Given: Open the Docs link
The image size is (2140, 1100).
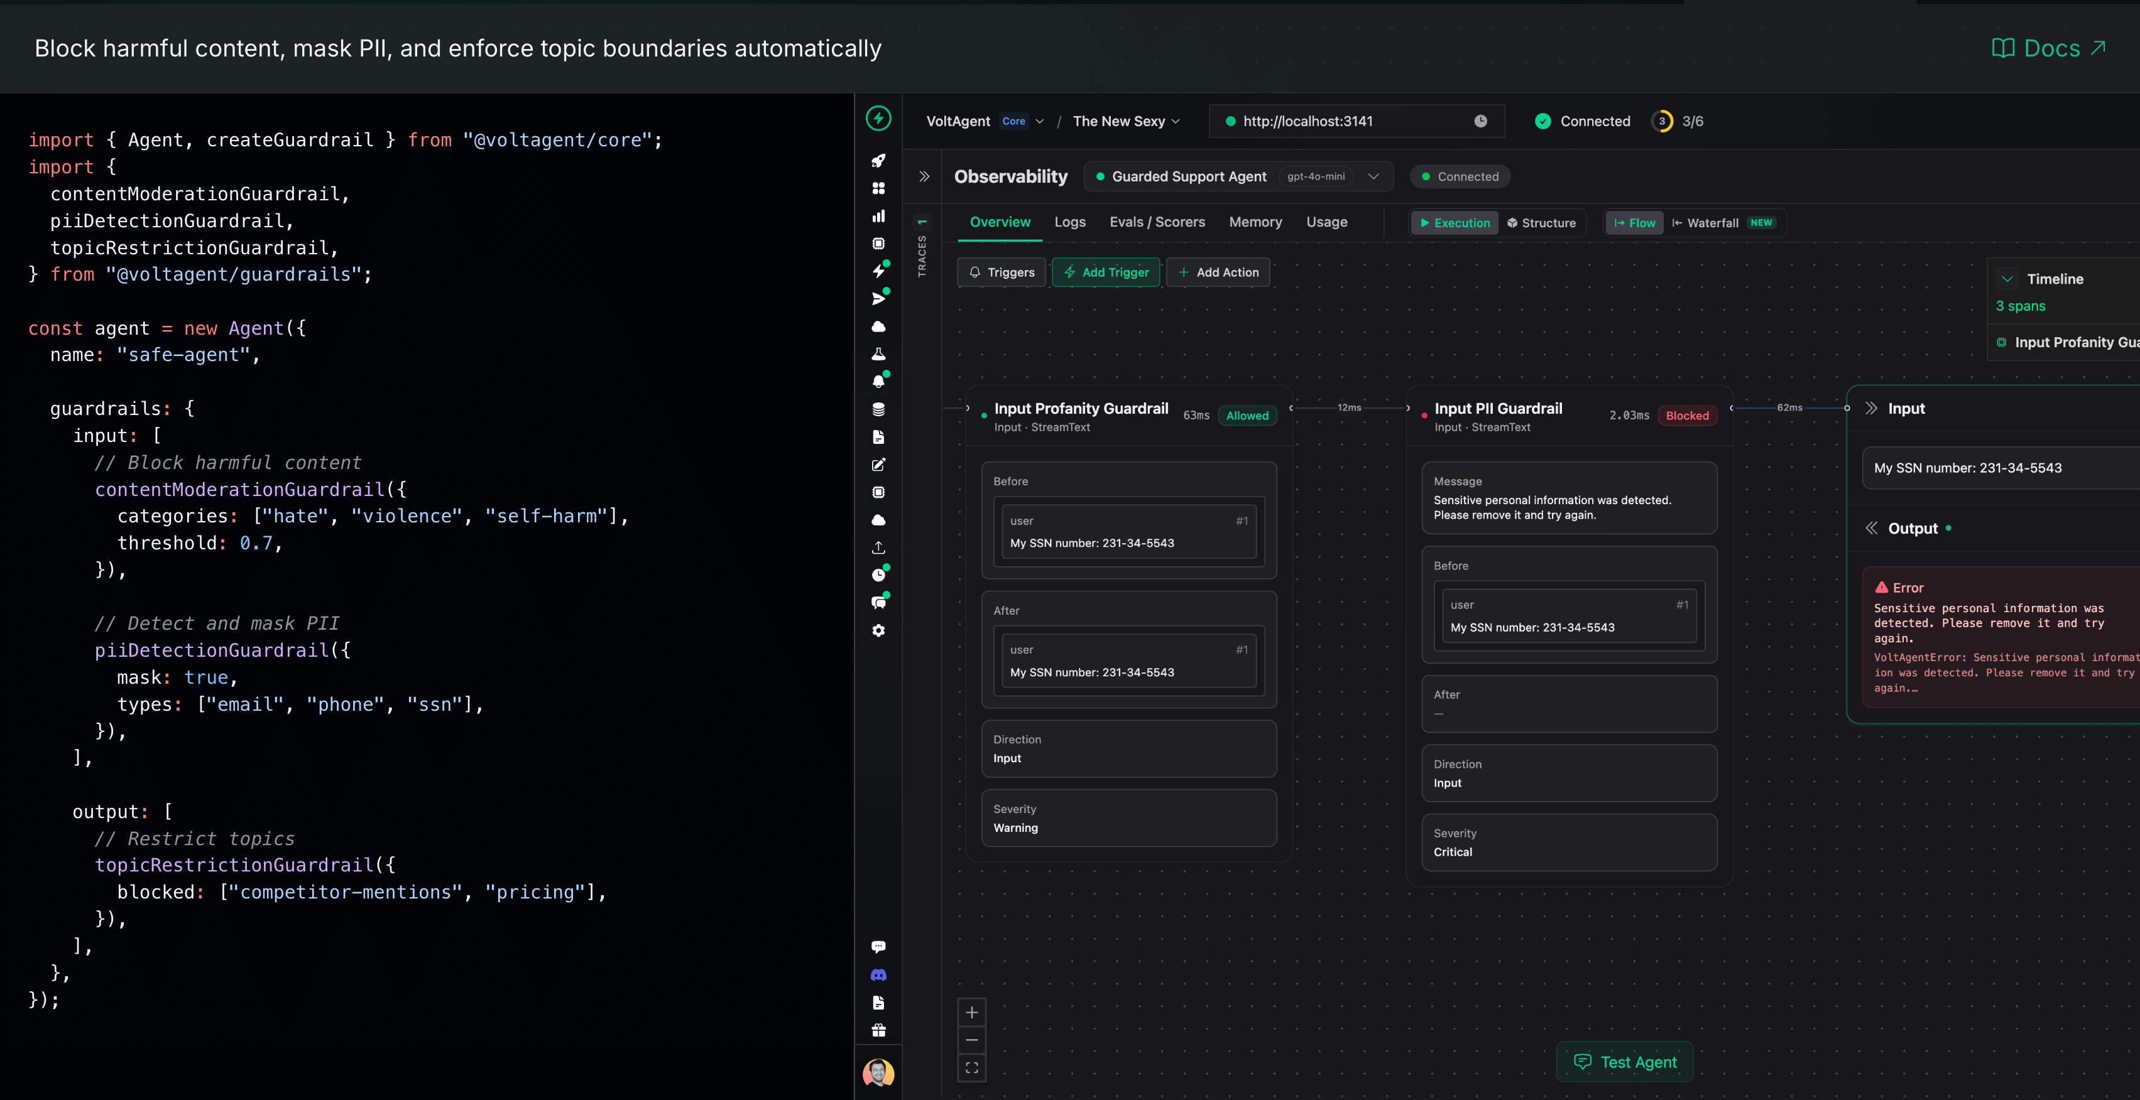Looking at the screenshot, I should tap(2049, 47).
